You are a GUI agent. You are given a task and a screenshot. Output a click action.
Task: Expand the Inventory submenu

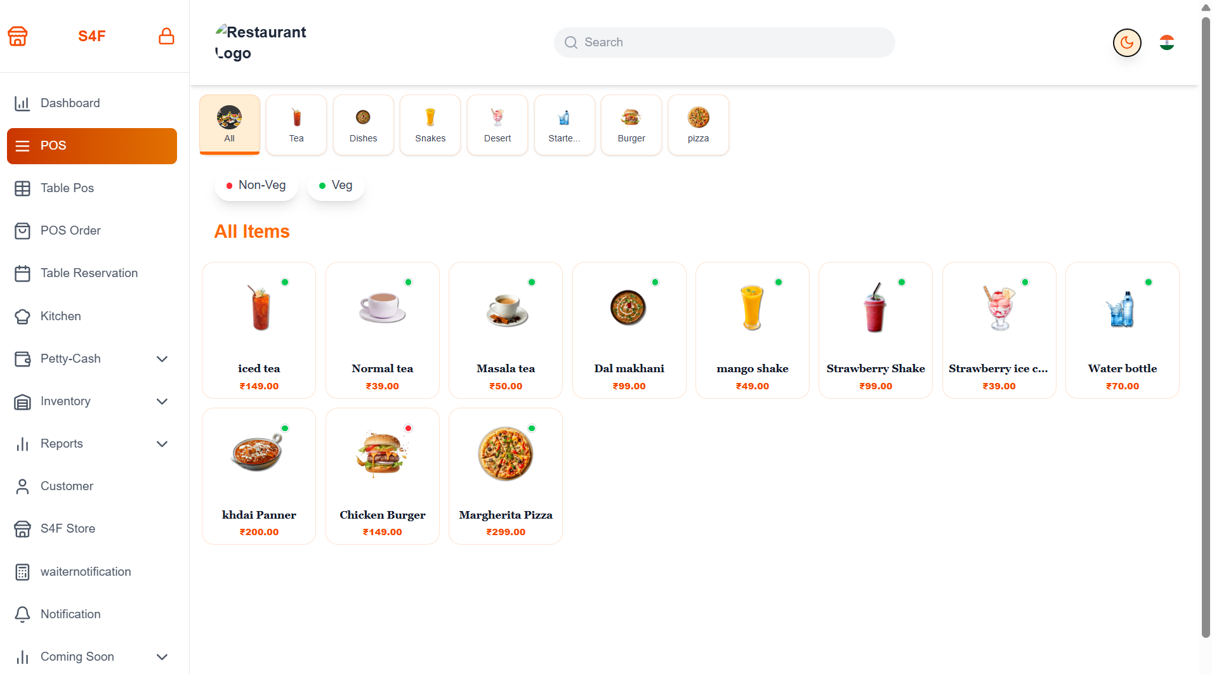(x=162, y=401)
